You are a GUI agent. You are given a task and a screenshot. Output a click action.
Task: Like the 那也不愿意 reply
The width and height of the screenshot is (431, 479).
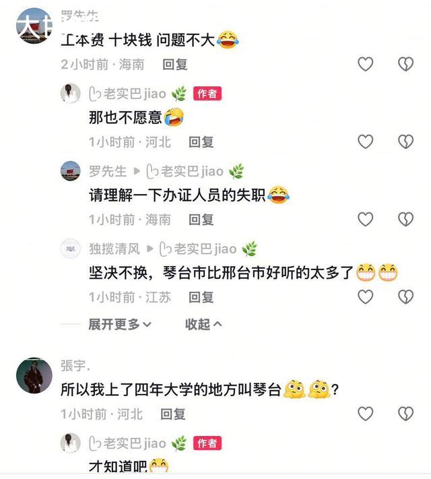click(365, 141)
